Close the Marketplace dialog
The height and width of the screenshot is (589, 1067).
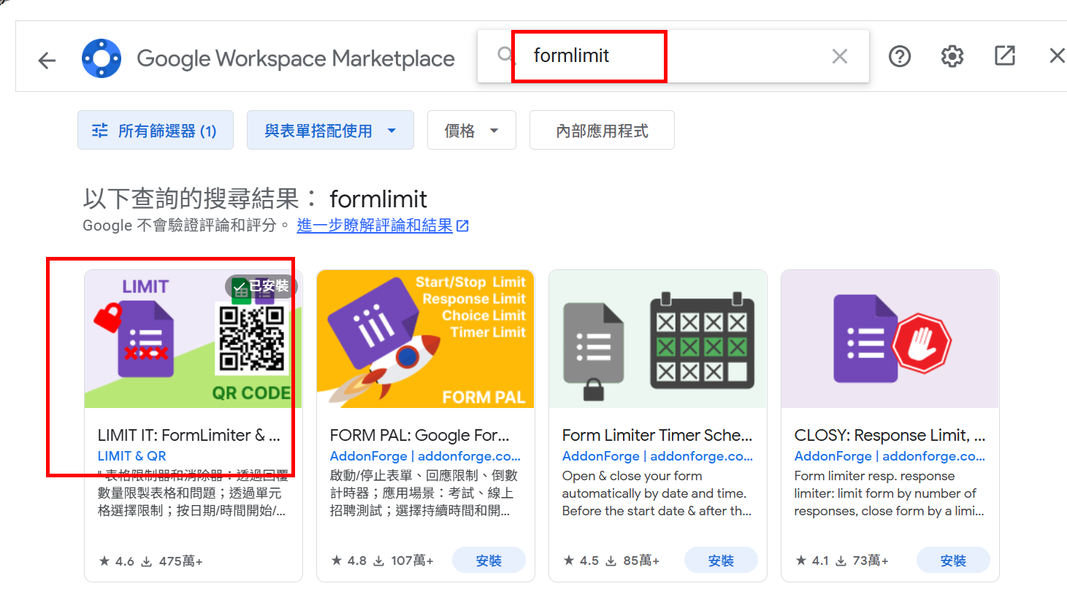click(x=1056, y=56)
